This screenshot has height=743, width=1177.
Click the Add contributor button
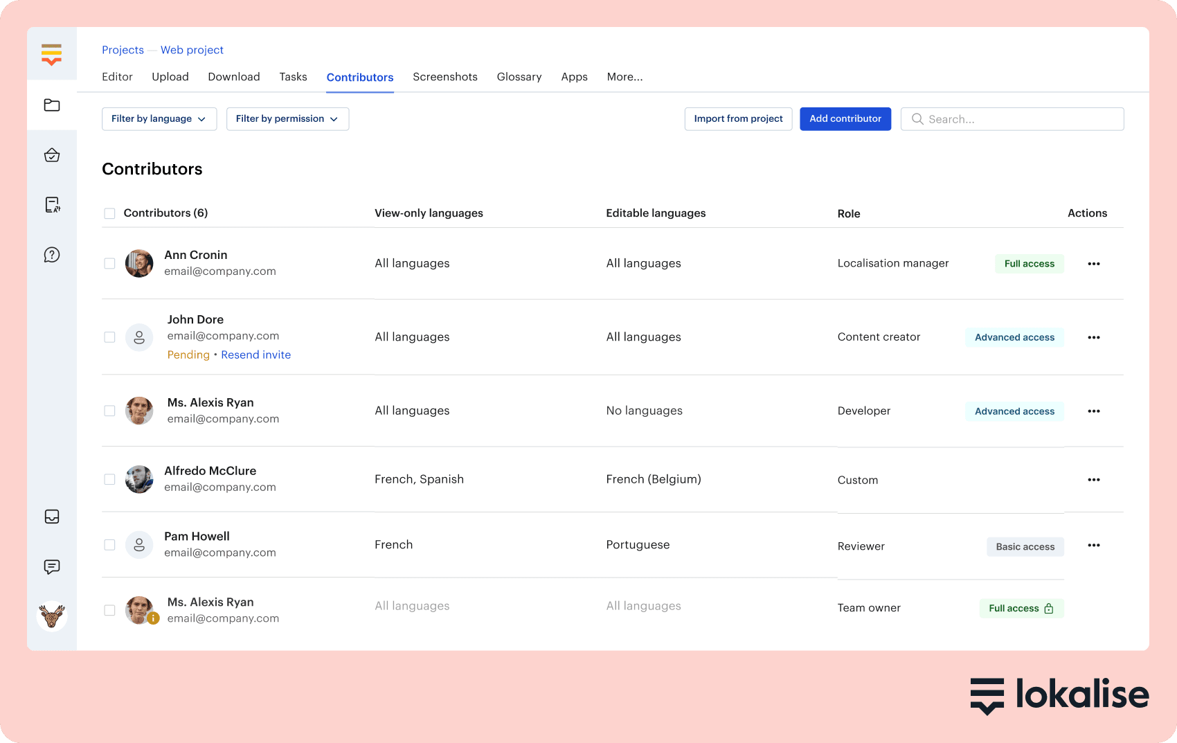(x=845, y=119)
